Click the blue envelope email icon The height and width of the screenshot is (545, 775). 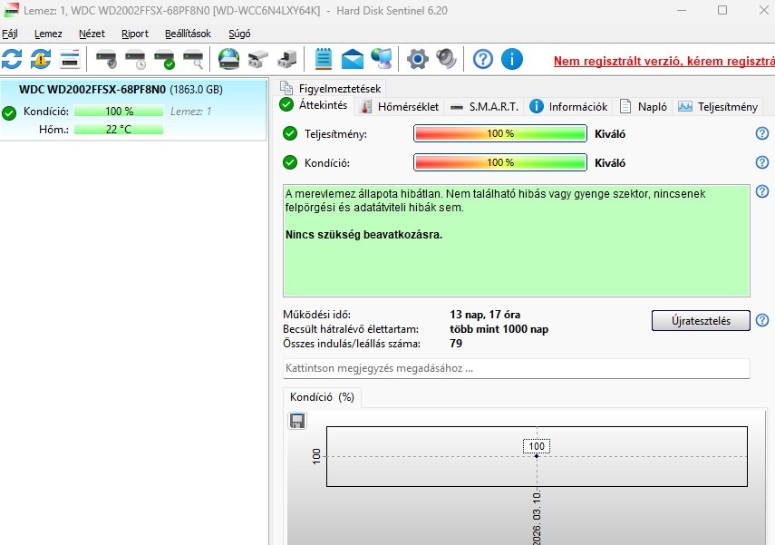tap(353, 59)
